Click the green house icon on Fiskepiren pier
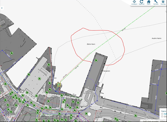This screenshot has width=167, height=122. [x=96, y=60]
